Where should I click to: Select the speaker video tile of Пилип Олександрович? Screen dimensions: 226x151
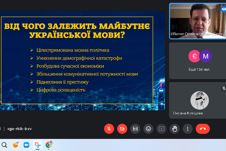tap(198, 21)
